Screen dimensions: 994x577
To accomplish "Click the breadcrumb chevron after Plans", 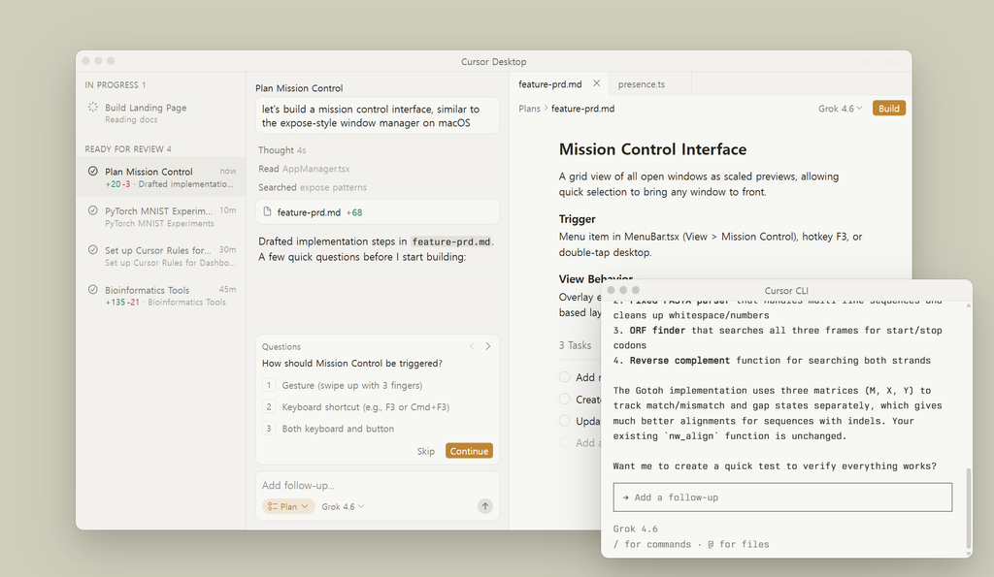I will tap(546, 109).
